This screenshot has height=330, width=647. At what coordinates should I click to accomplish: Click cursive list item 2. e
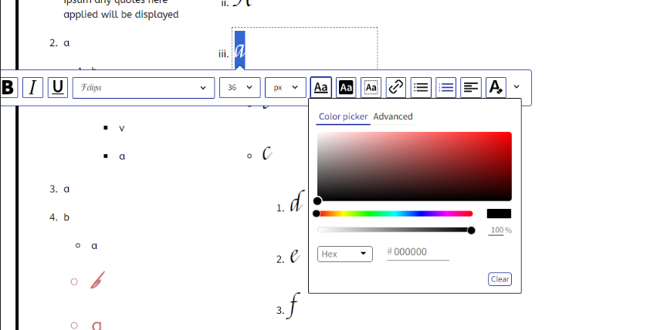point(288,256)
